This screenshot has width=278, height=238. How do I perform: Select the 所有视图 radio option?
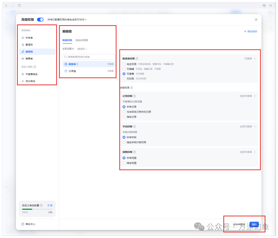click(124, 158)
